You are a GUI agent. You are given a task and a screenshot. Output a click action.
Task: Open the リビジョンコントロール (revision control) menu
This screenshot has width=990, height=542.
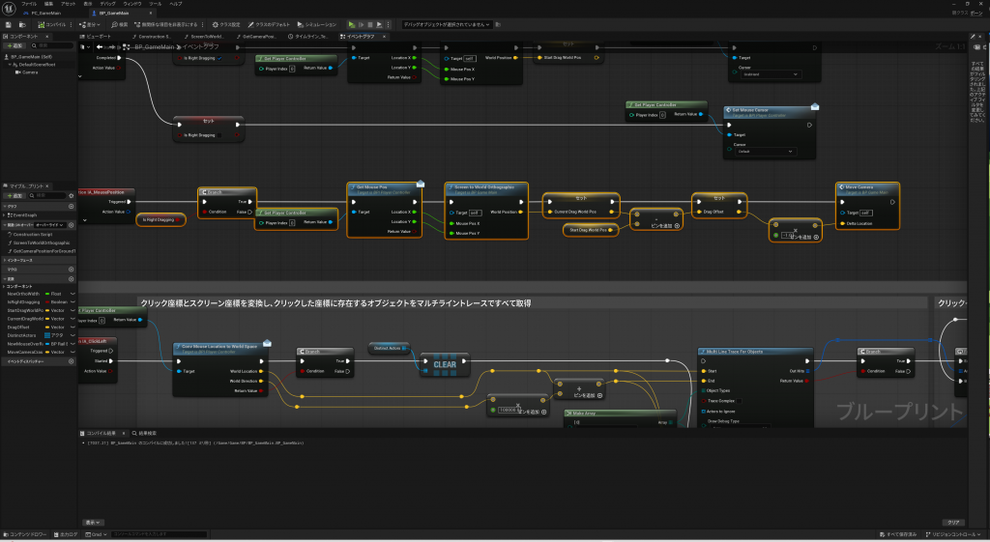[954, 534]
